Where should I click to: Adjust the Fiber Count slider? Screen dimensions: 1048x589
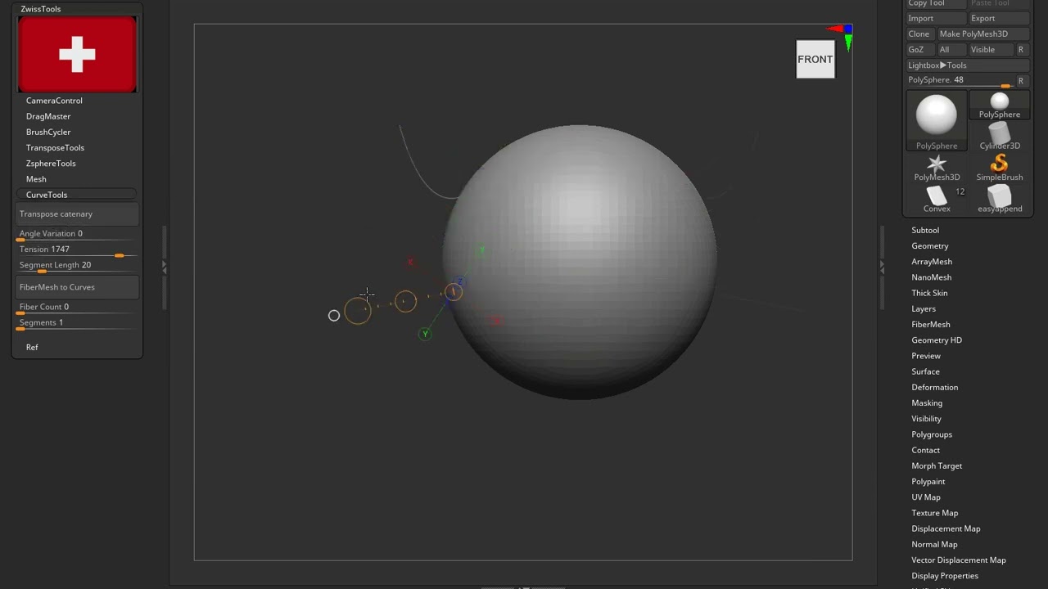tap(77, 308)
